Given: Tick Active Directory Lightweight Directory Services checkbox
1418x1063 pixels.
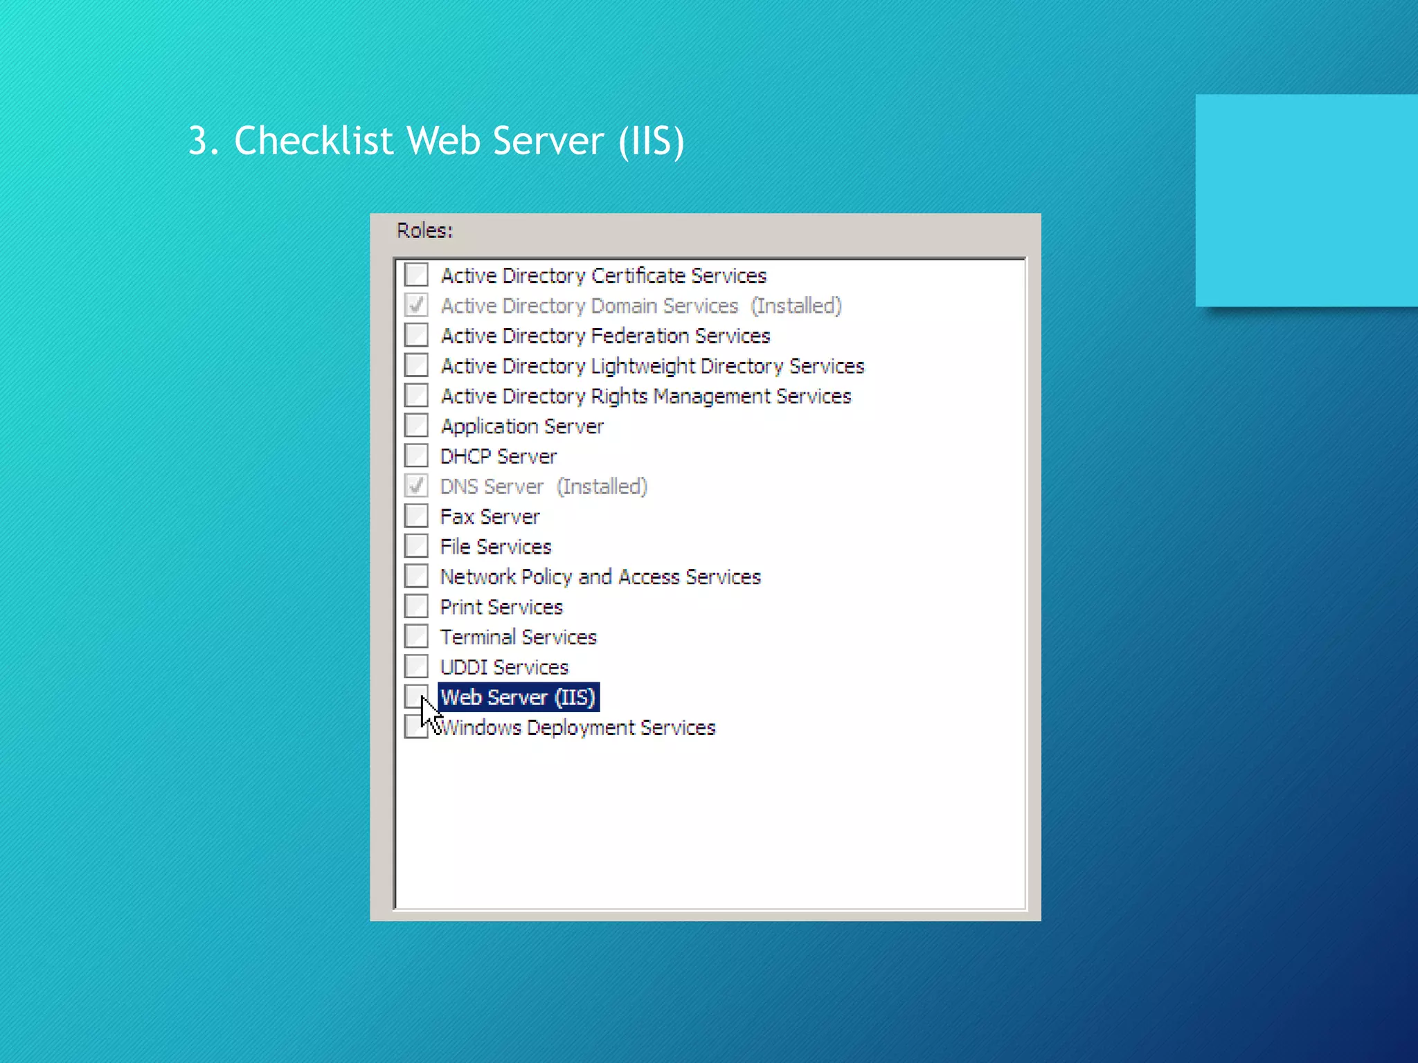Looking at the screenshot, I should [416, 365].
